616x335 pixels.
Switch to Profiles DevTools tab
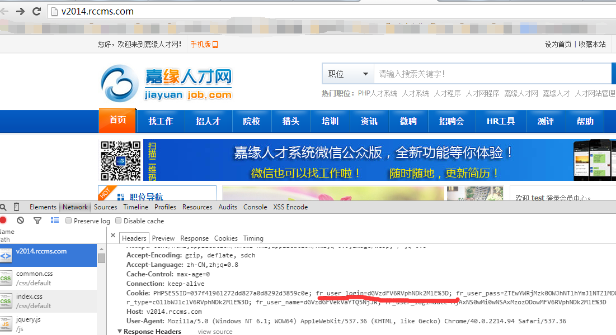pos(165,207)
